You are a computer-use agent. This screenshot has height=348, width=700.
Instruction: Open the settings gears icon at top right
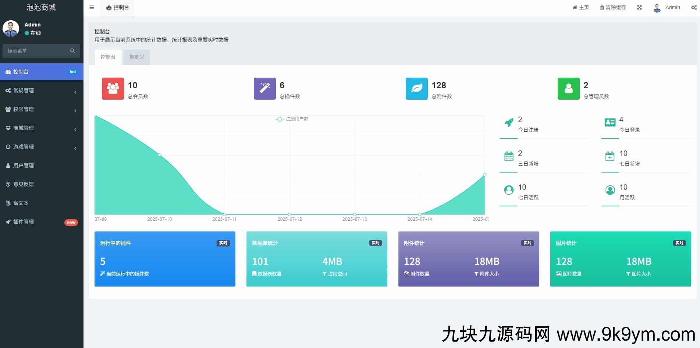tap(693, 7)
